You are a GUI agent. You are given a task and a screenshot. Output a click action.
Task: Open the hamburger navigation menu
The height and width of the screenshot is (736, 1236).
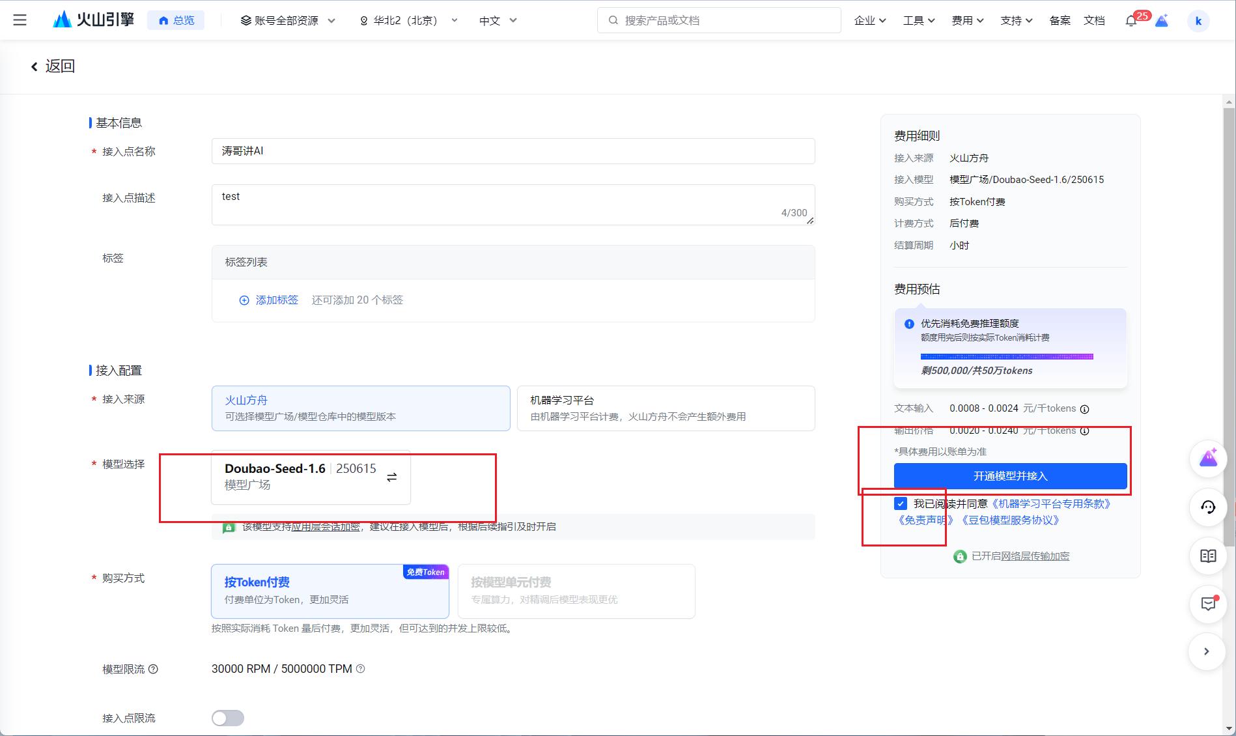(20, 20)
